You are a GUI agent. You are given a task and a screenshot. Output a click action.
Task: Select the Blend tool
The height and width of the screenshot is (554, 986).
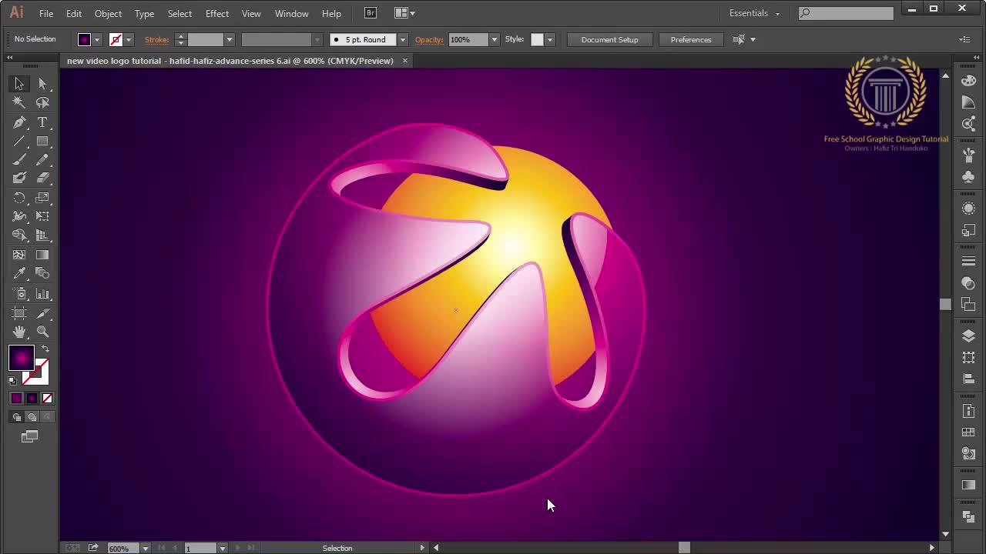tap(42, 273)
